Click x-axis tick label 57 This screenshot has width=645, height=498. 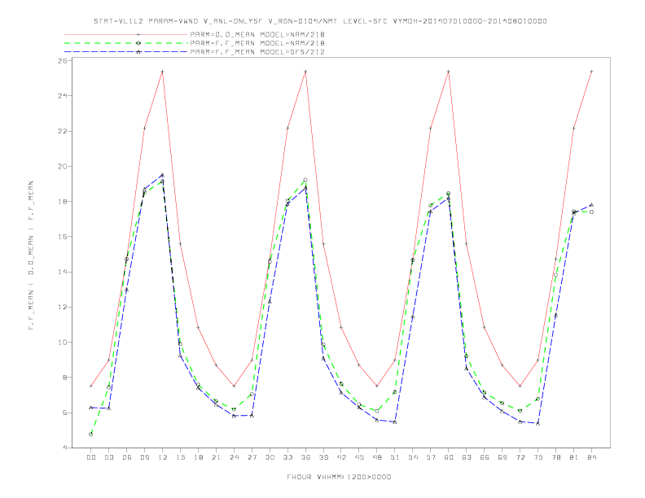[x=431, y=457]
